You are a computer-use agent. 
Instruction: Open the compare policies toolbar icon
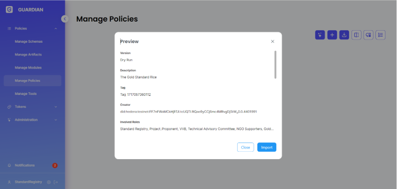357,35
